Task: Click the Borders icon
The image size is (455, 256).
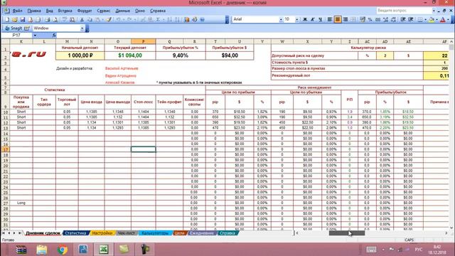Action: 420,19
